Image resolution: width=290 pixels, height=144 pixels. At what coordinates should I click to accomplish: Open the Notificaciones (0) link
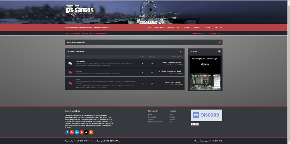(x=216, y=33)
